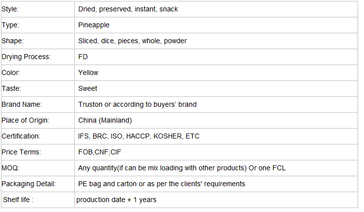The width and height of the screenshot is (364, 212).
Task: Click the China (Mainland) origin value
Action: pos(105,120)
